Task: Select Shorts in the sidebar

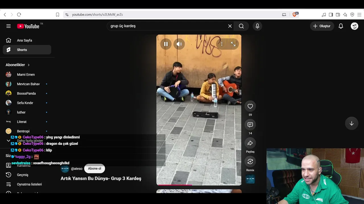Action: pyautogui.click(x=27, y=50)
